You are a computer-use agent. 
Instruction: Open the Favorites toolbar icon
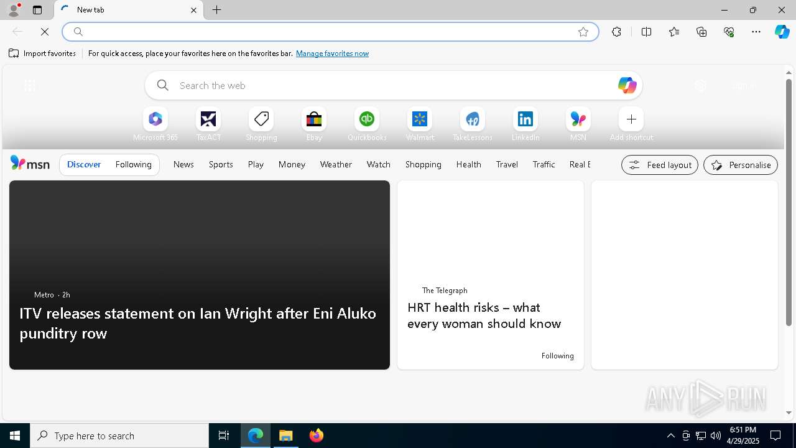(x=674, y=32)
